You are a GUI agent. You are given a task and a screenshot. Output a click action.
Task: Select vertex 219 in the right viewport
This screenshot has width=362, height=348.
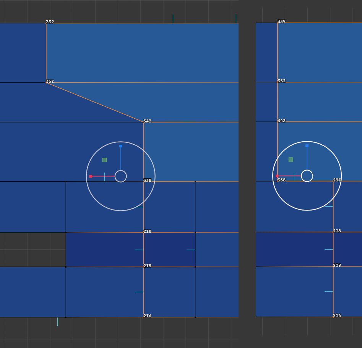click(x=333, y=266)
